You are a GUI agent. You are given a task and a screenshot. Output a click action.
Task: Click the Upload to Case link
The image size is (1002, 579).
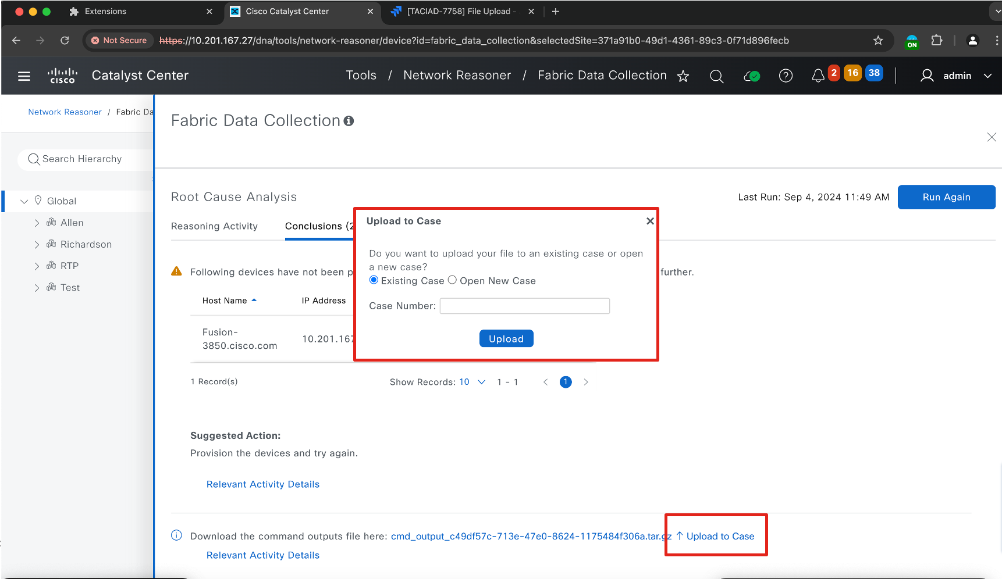[715, 536]
